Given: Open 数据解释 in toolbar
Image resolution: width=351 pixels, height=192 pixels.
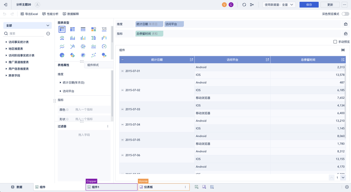Looking at the screenshot, I should pyautogui.click(x=71, y=14).
